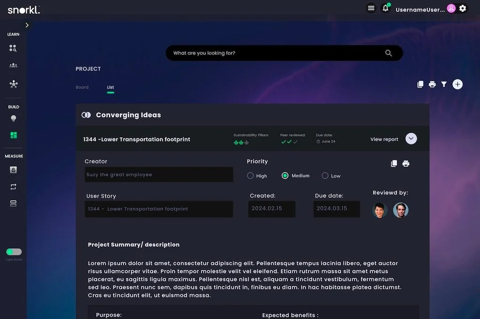Click the project copy icon in toolbar
480x319 pixels.
point(420,84)
